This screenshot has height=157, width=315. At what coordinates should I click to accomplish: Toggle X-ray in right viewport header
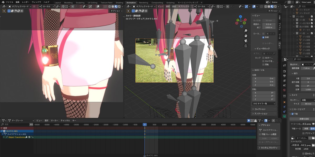tap(261, 6)
